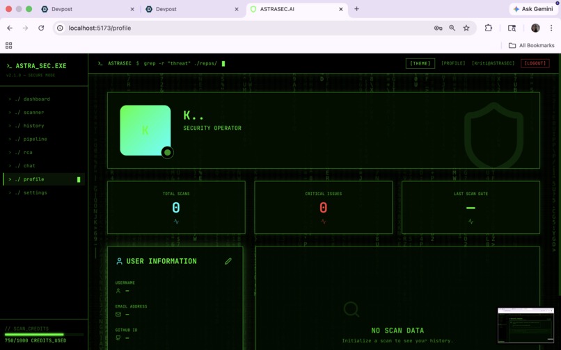The height and width of the screenshot is (350, 561).
Task: Click the tab search icon in toolbar
Action: click(x=512, y=28)
